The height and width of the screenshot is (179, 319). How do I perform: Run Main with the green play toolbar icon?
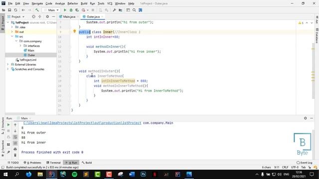(x=65, y=10)
